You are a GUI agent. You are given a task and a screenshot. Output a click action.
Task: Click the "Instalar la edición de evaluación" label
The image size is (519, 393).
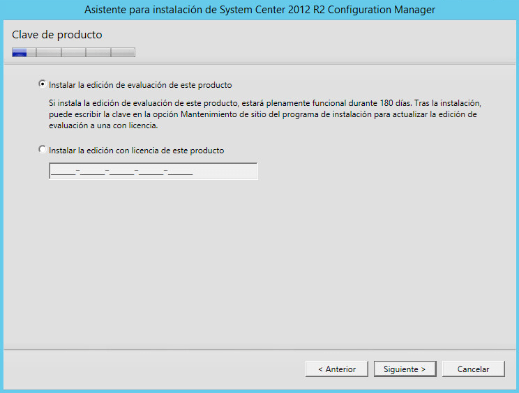pos(140,85)
